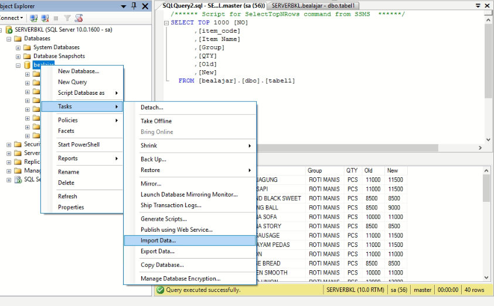Click the Database Snapshots folder icon
The width and height of the screenshot is (494, 306).
coord(27,56)
